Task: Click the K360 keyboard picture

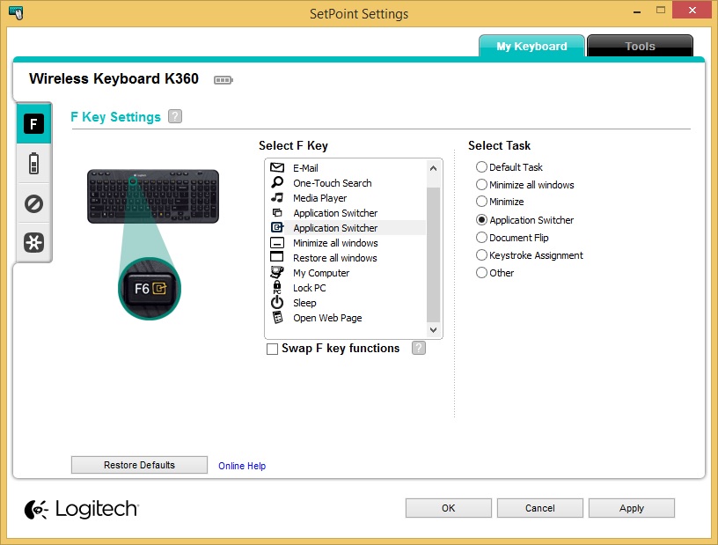Action: point(153,196)
